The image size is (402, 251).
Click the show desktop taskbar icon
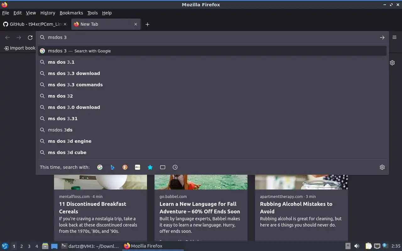click(x=54, y=246)
